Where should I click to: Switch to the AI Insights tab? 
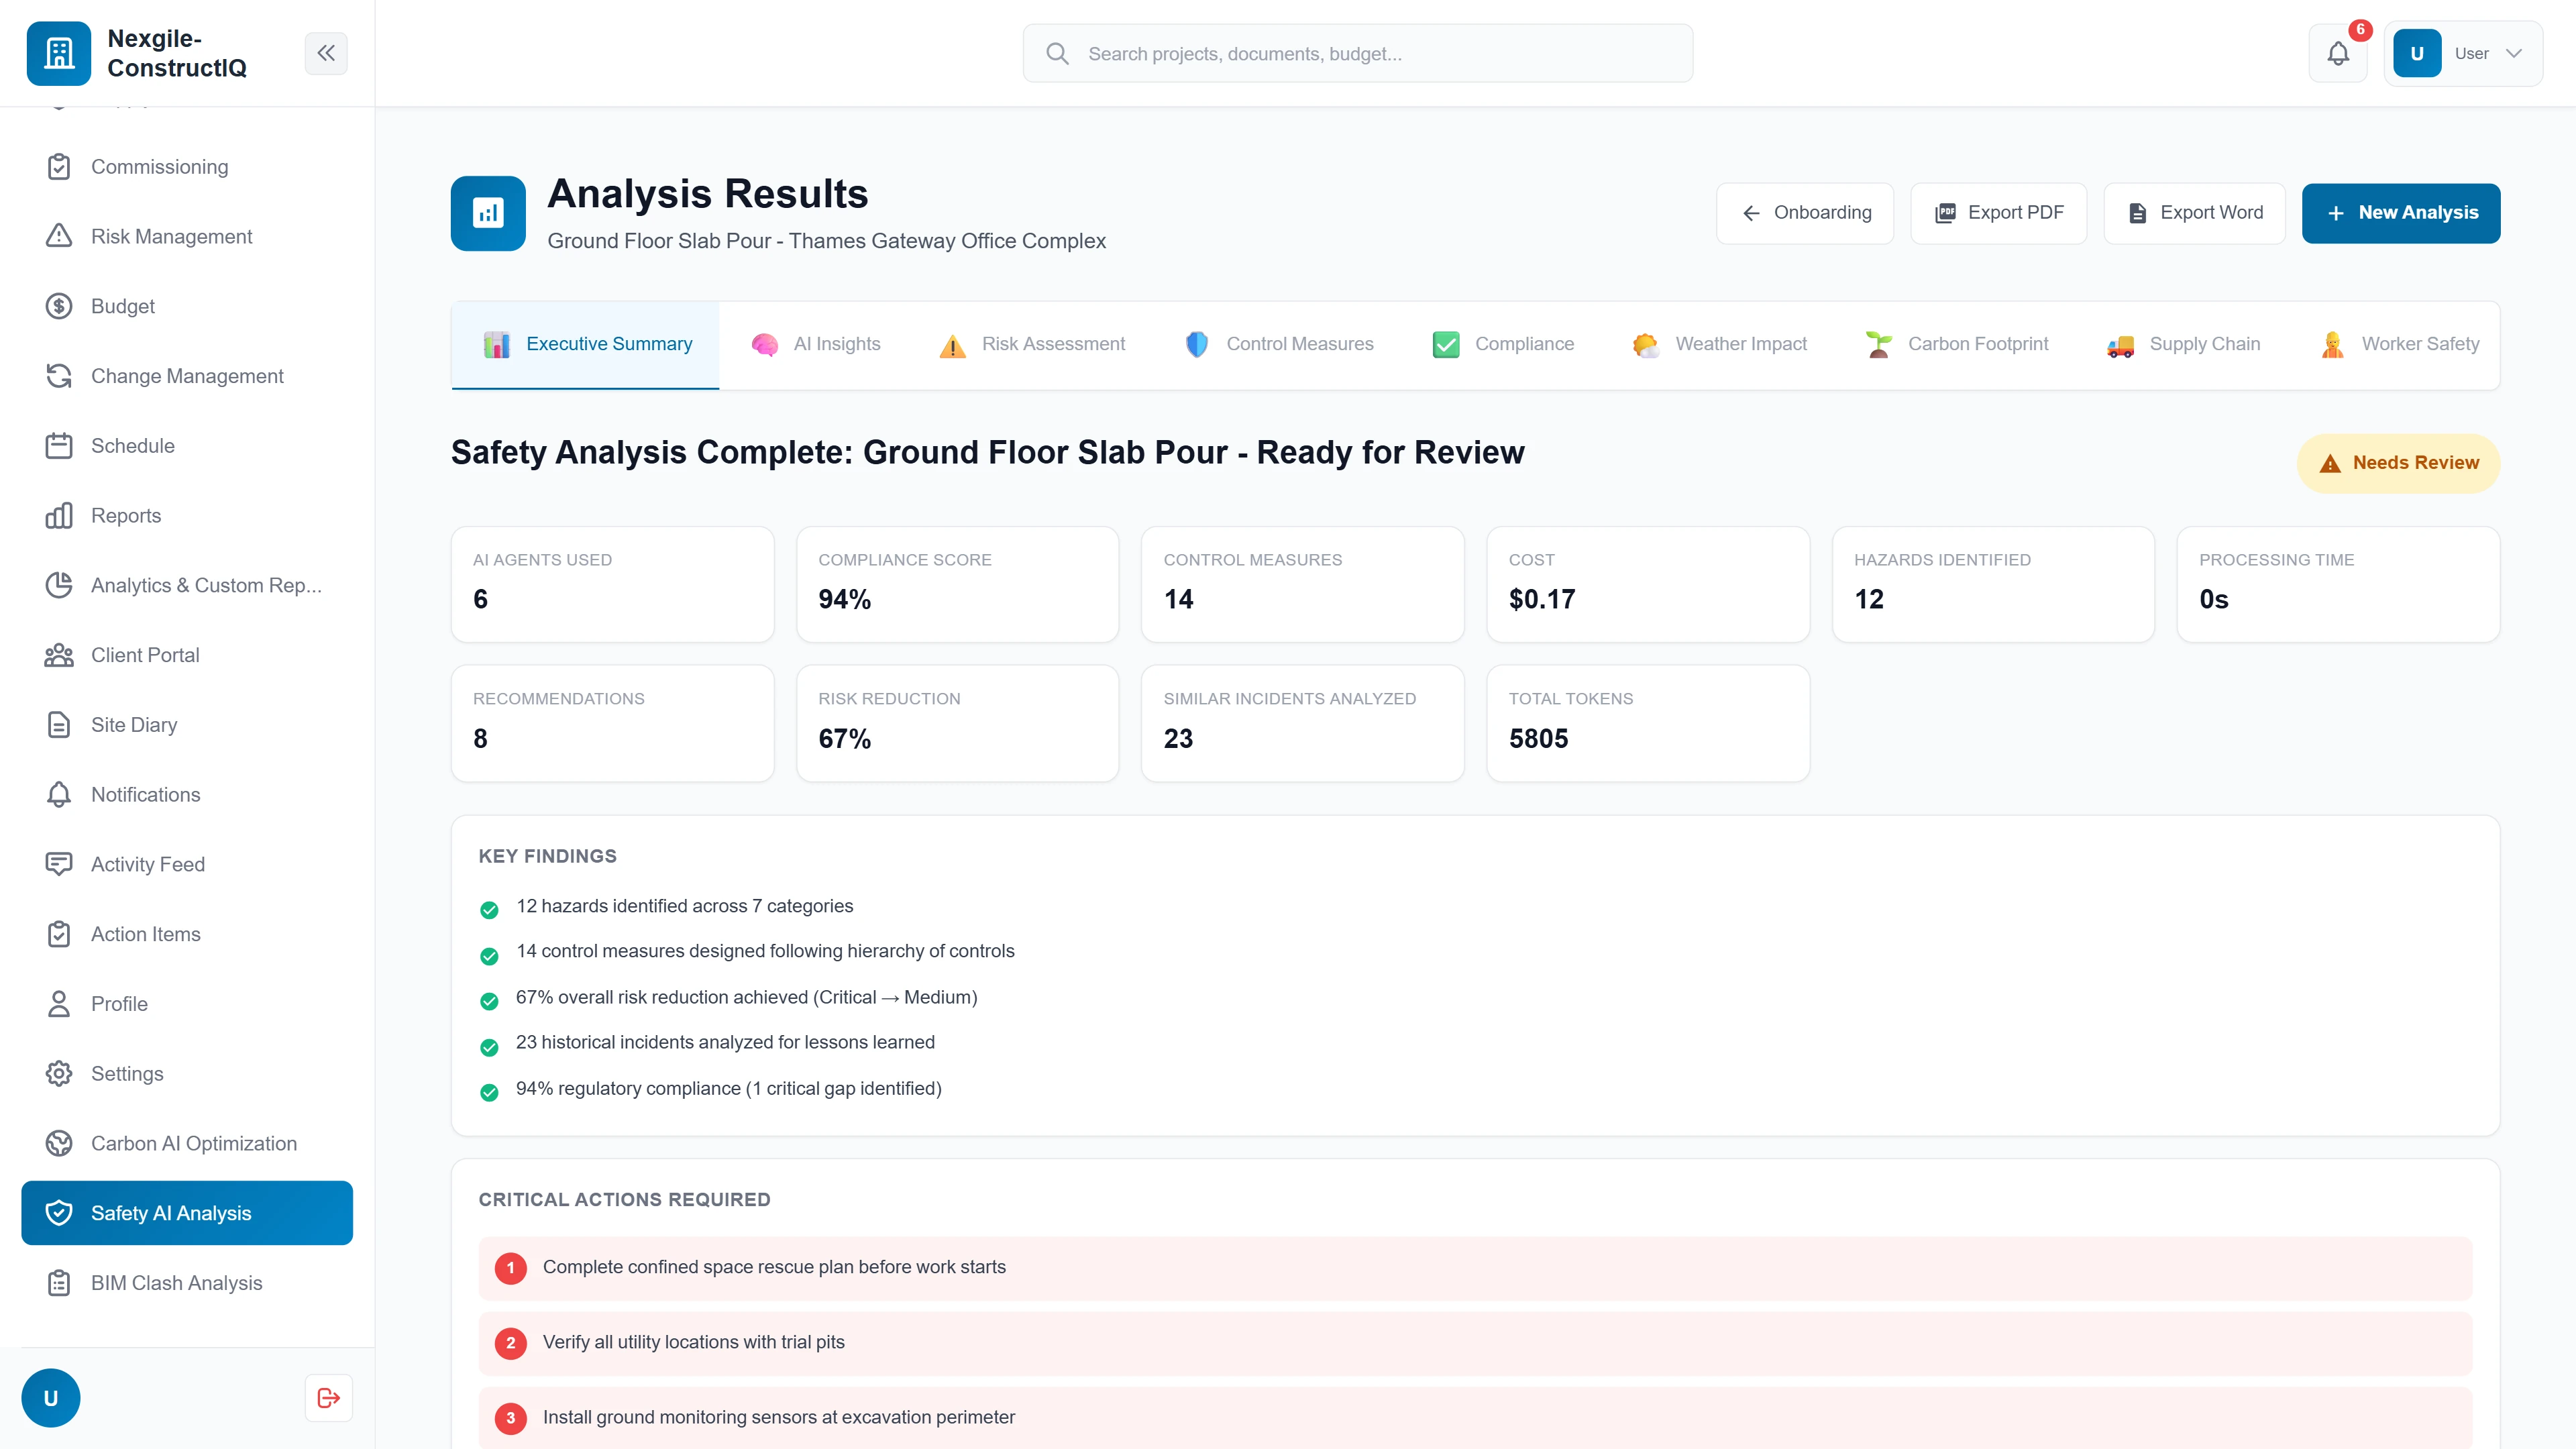(x=816, y=343)
